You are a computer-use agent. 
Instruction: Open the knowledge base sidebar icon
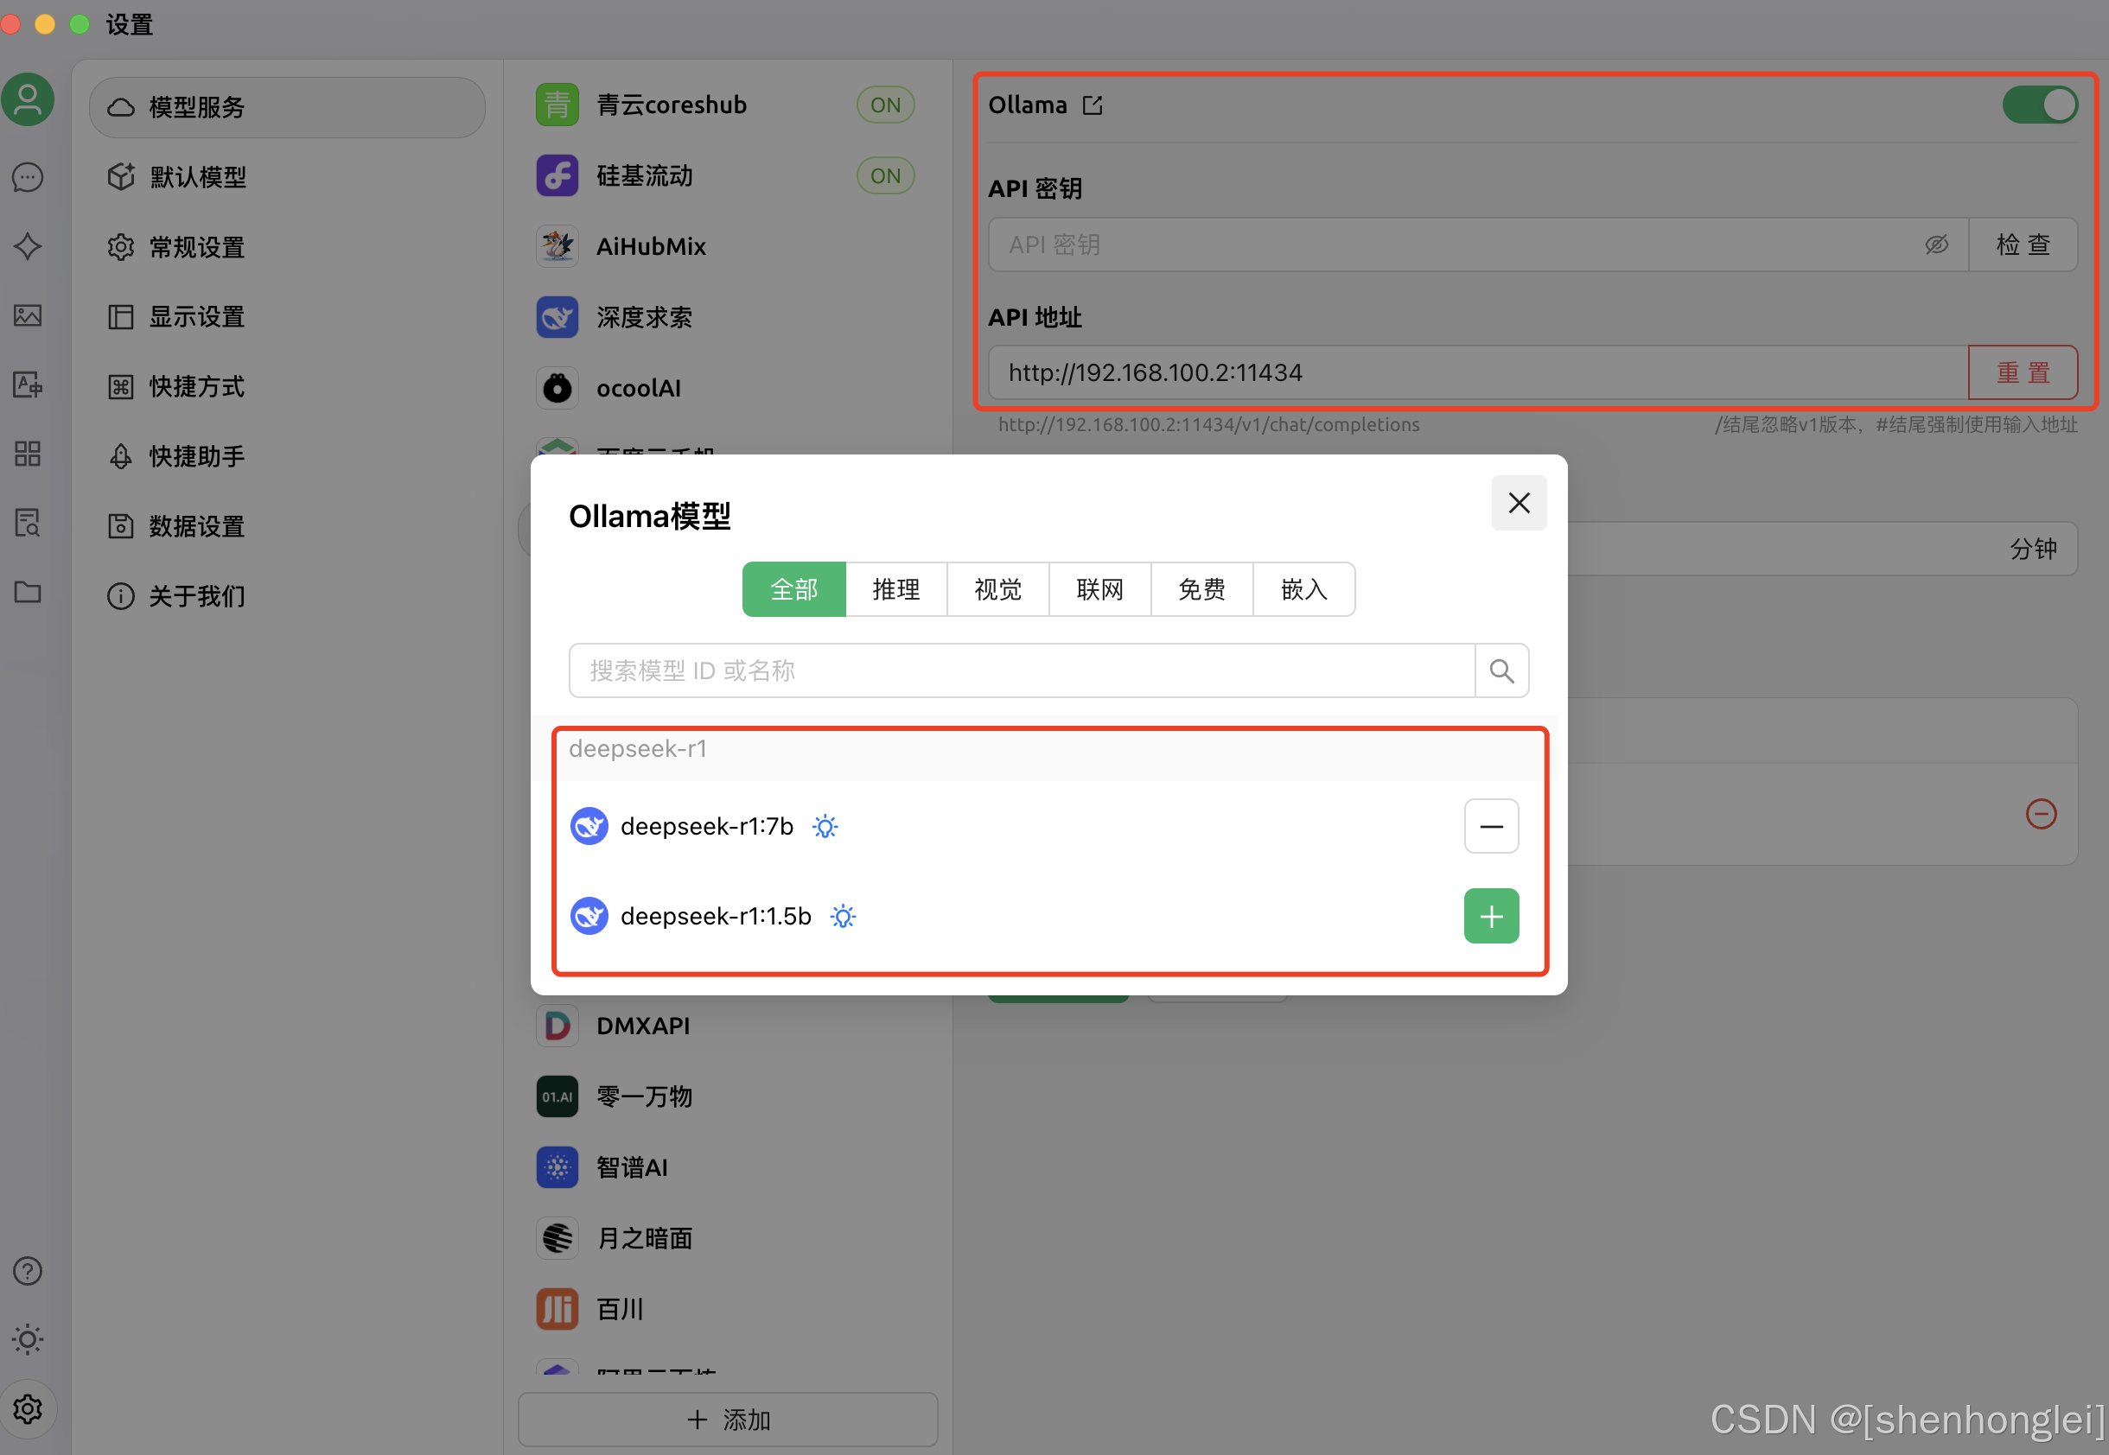(x=28, y=524)
